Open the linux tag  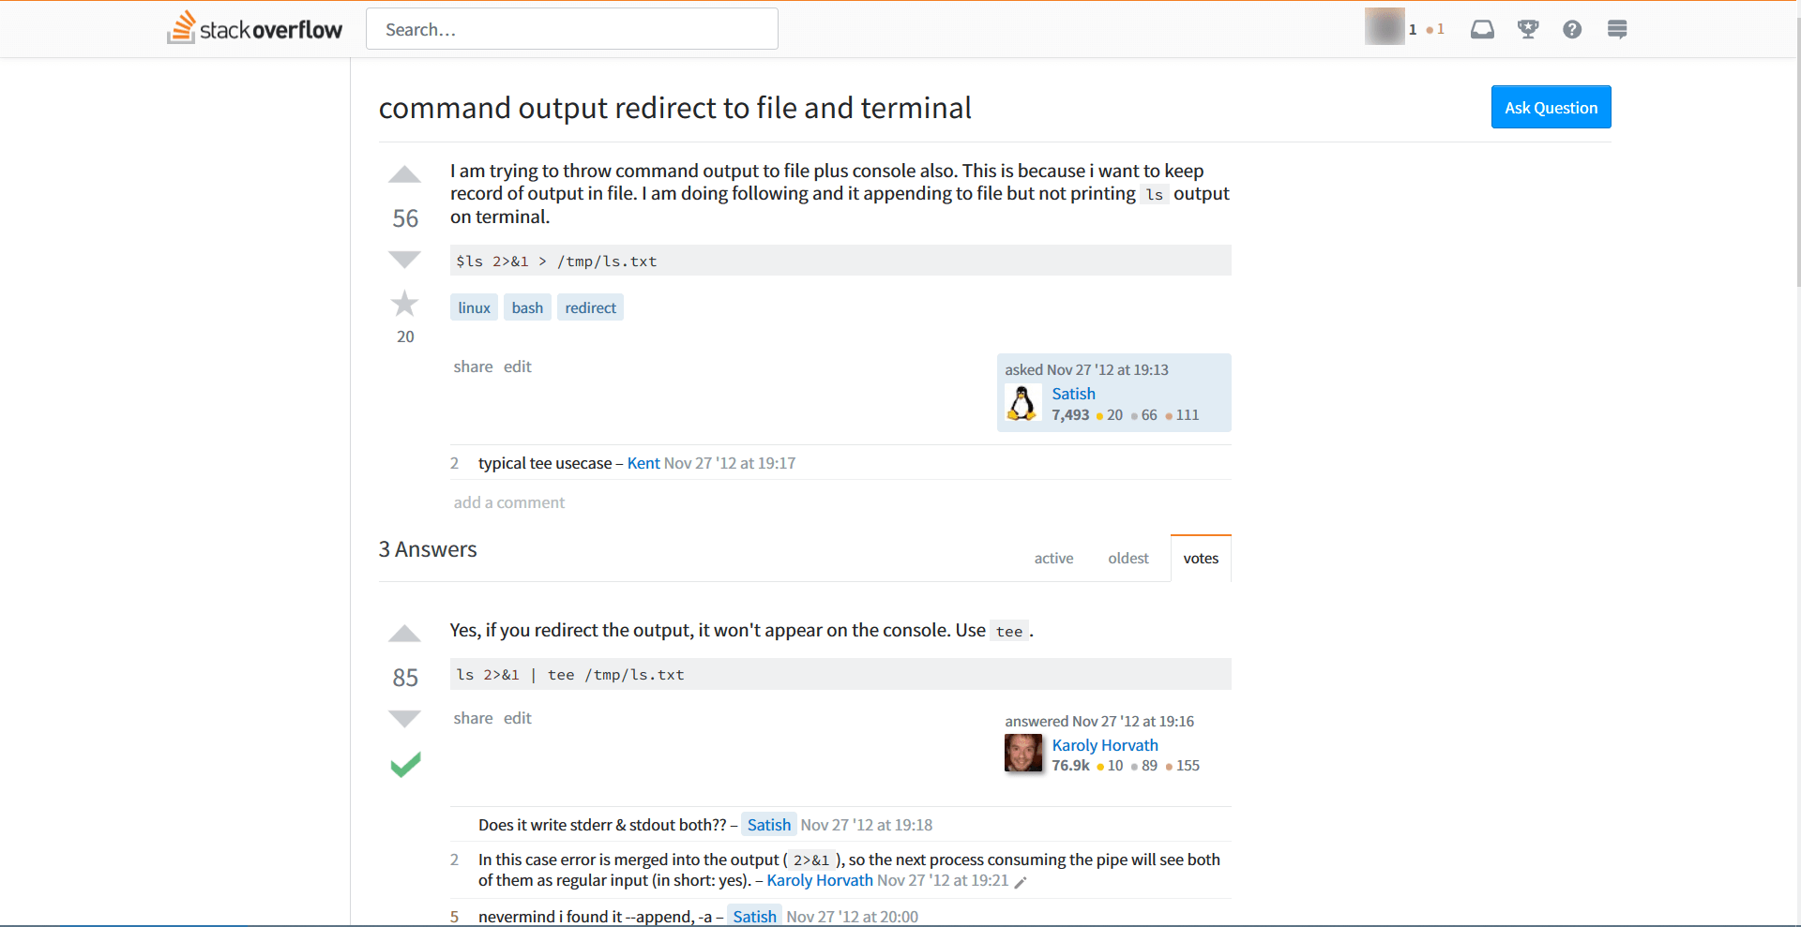click(x=474, y=307)
